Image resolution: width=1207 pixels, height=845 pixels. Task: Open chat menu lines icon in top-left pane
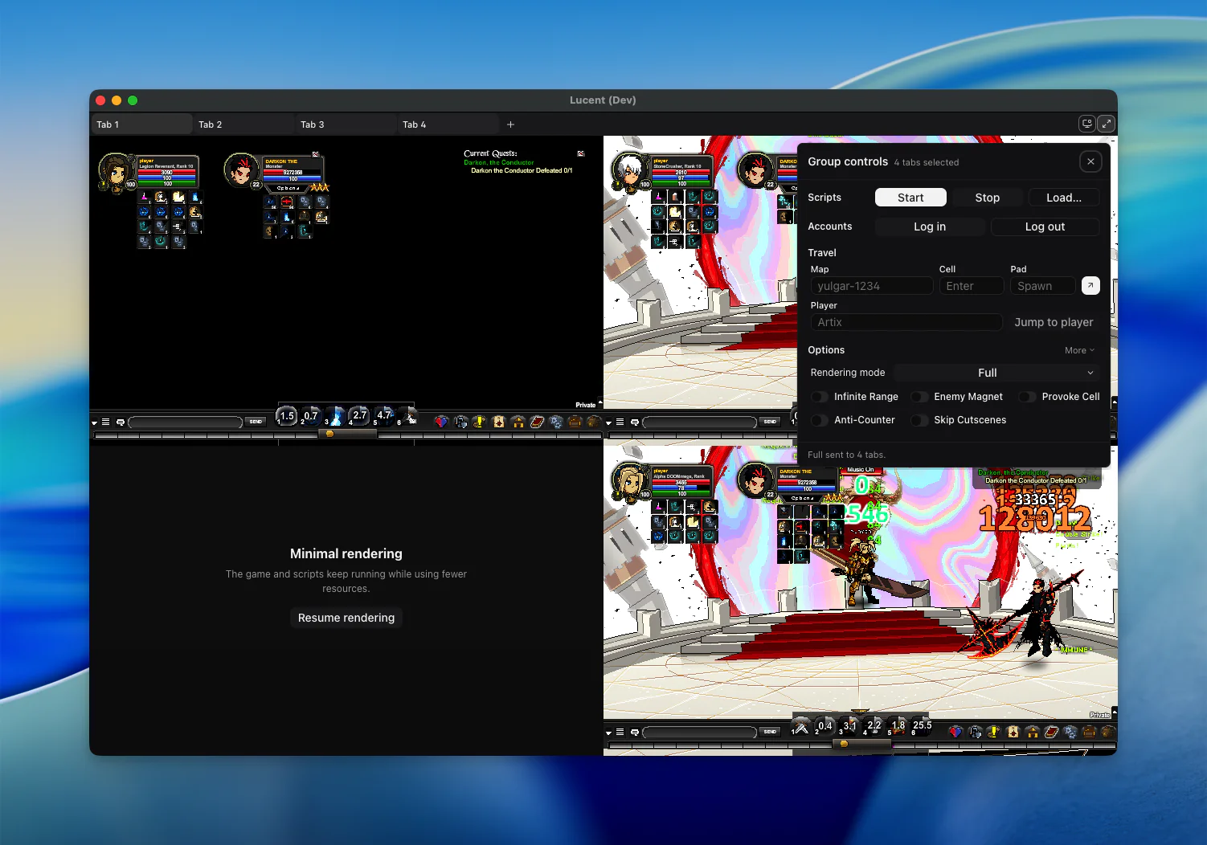click(x=105, y=422)
